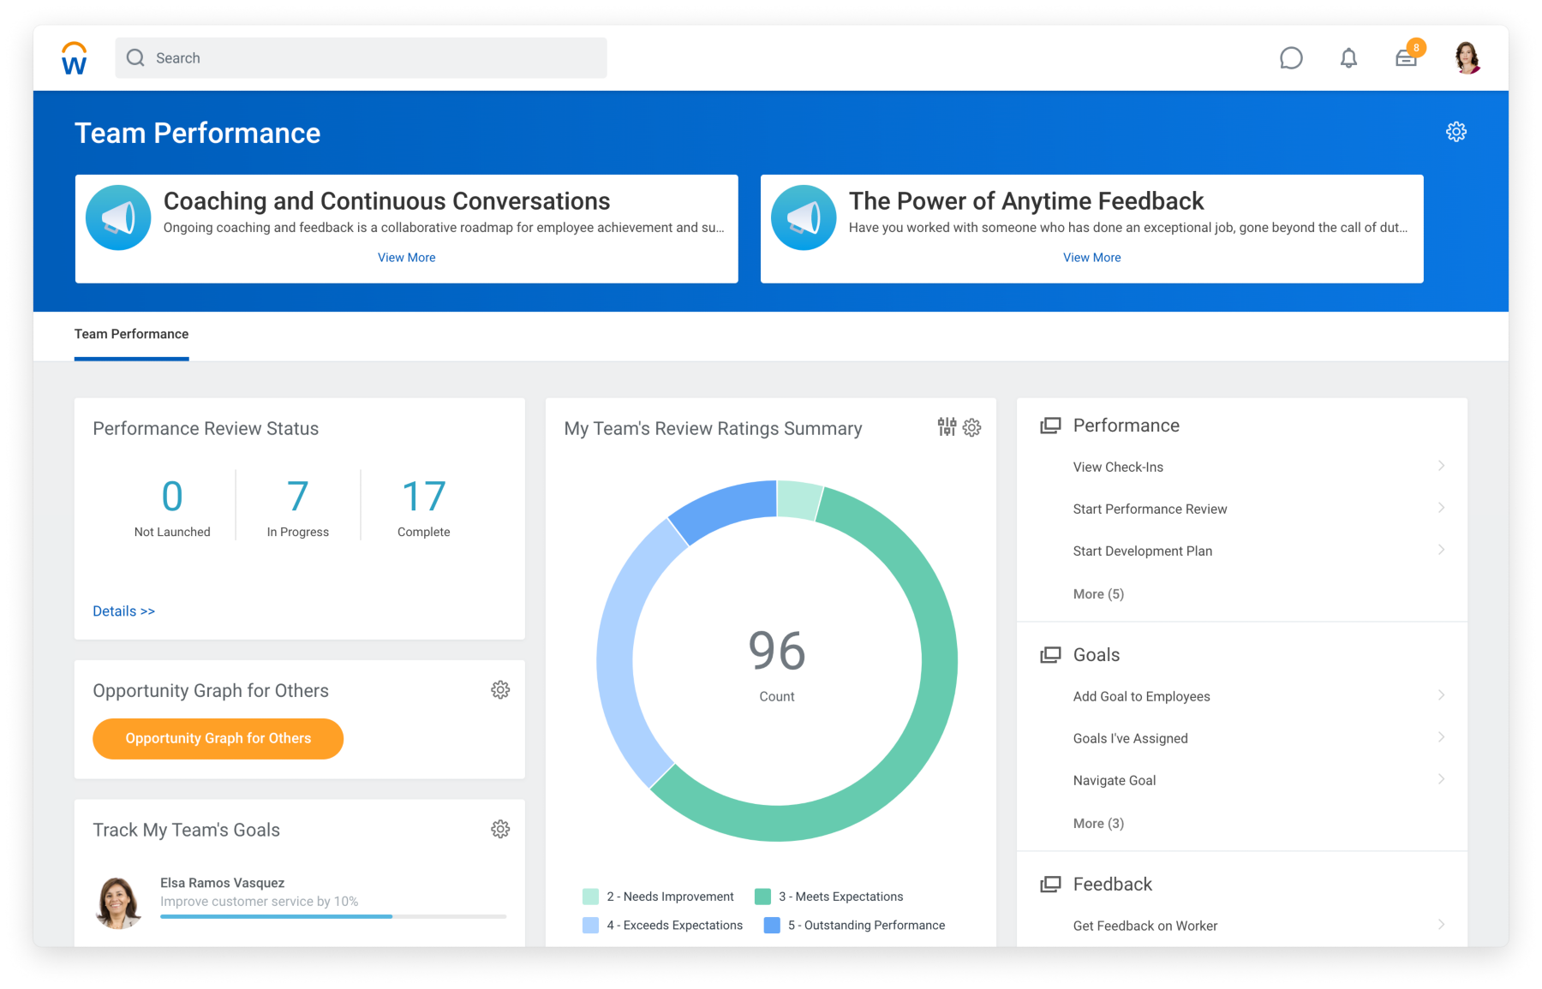Expand More (3) under Goals section
Image resolution: width=1542 pixels, height=989 pixels.
1098,823
